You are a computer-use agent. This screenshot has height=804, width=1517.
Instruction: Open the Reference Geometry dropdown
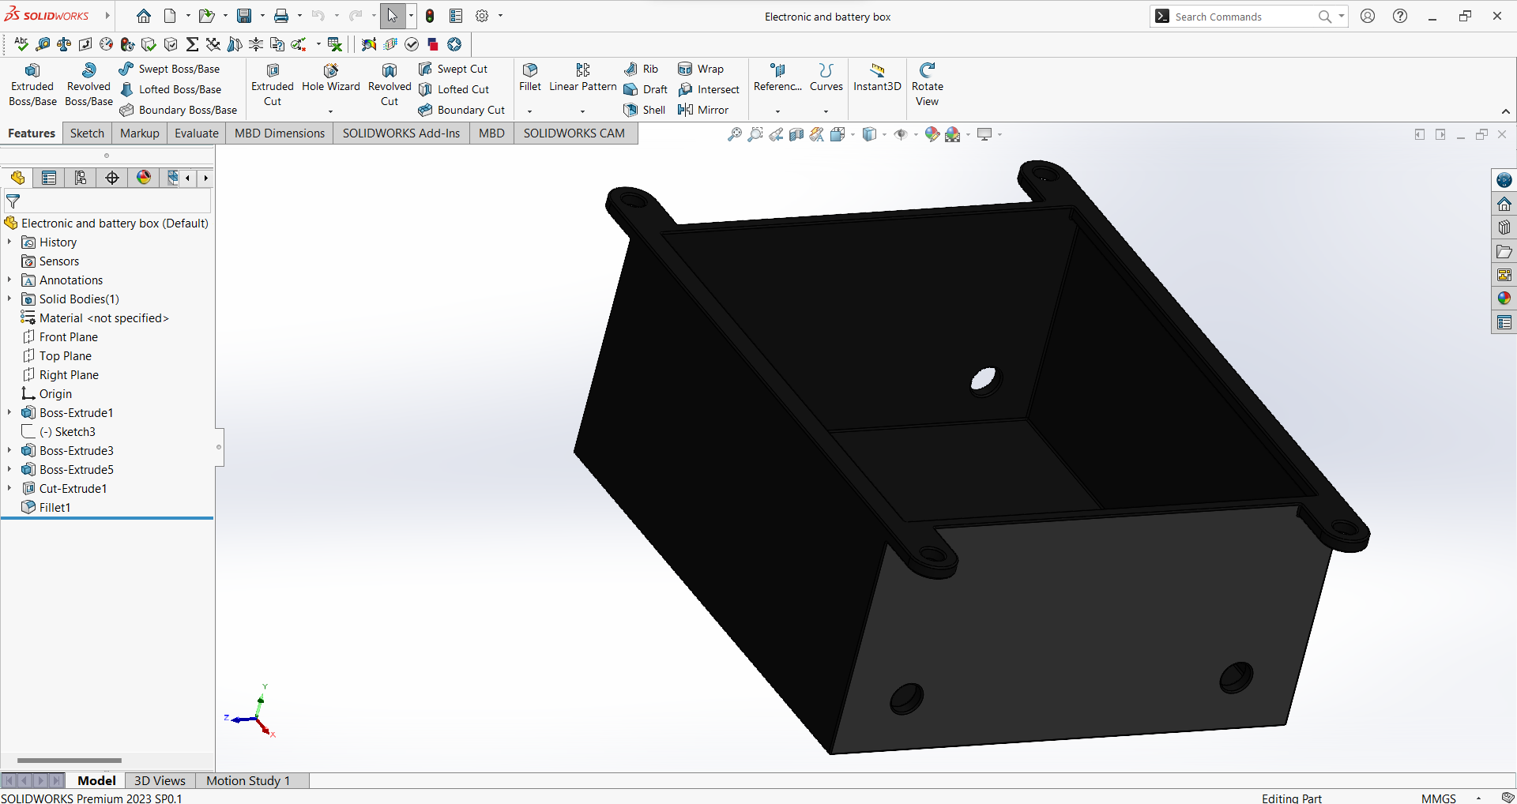(x=777, y=111)
